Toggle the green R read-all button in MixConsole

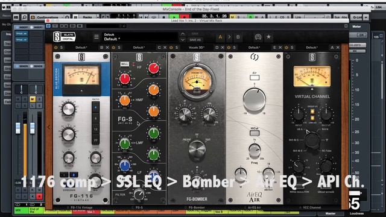[x=250, y=17]
